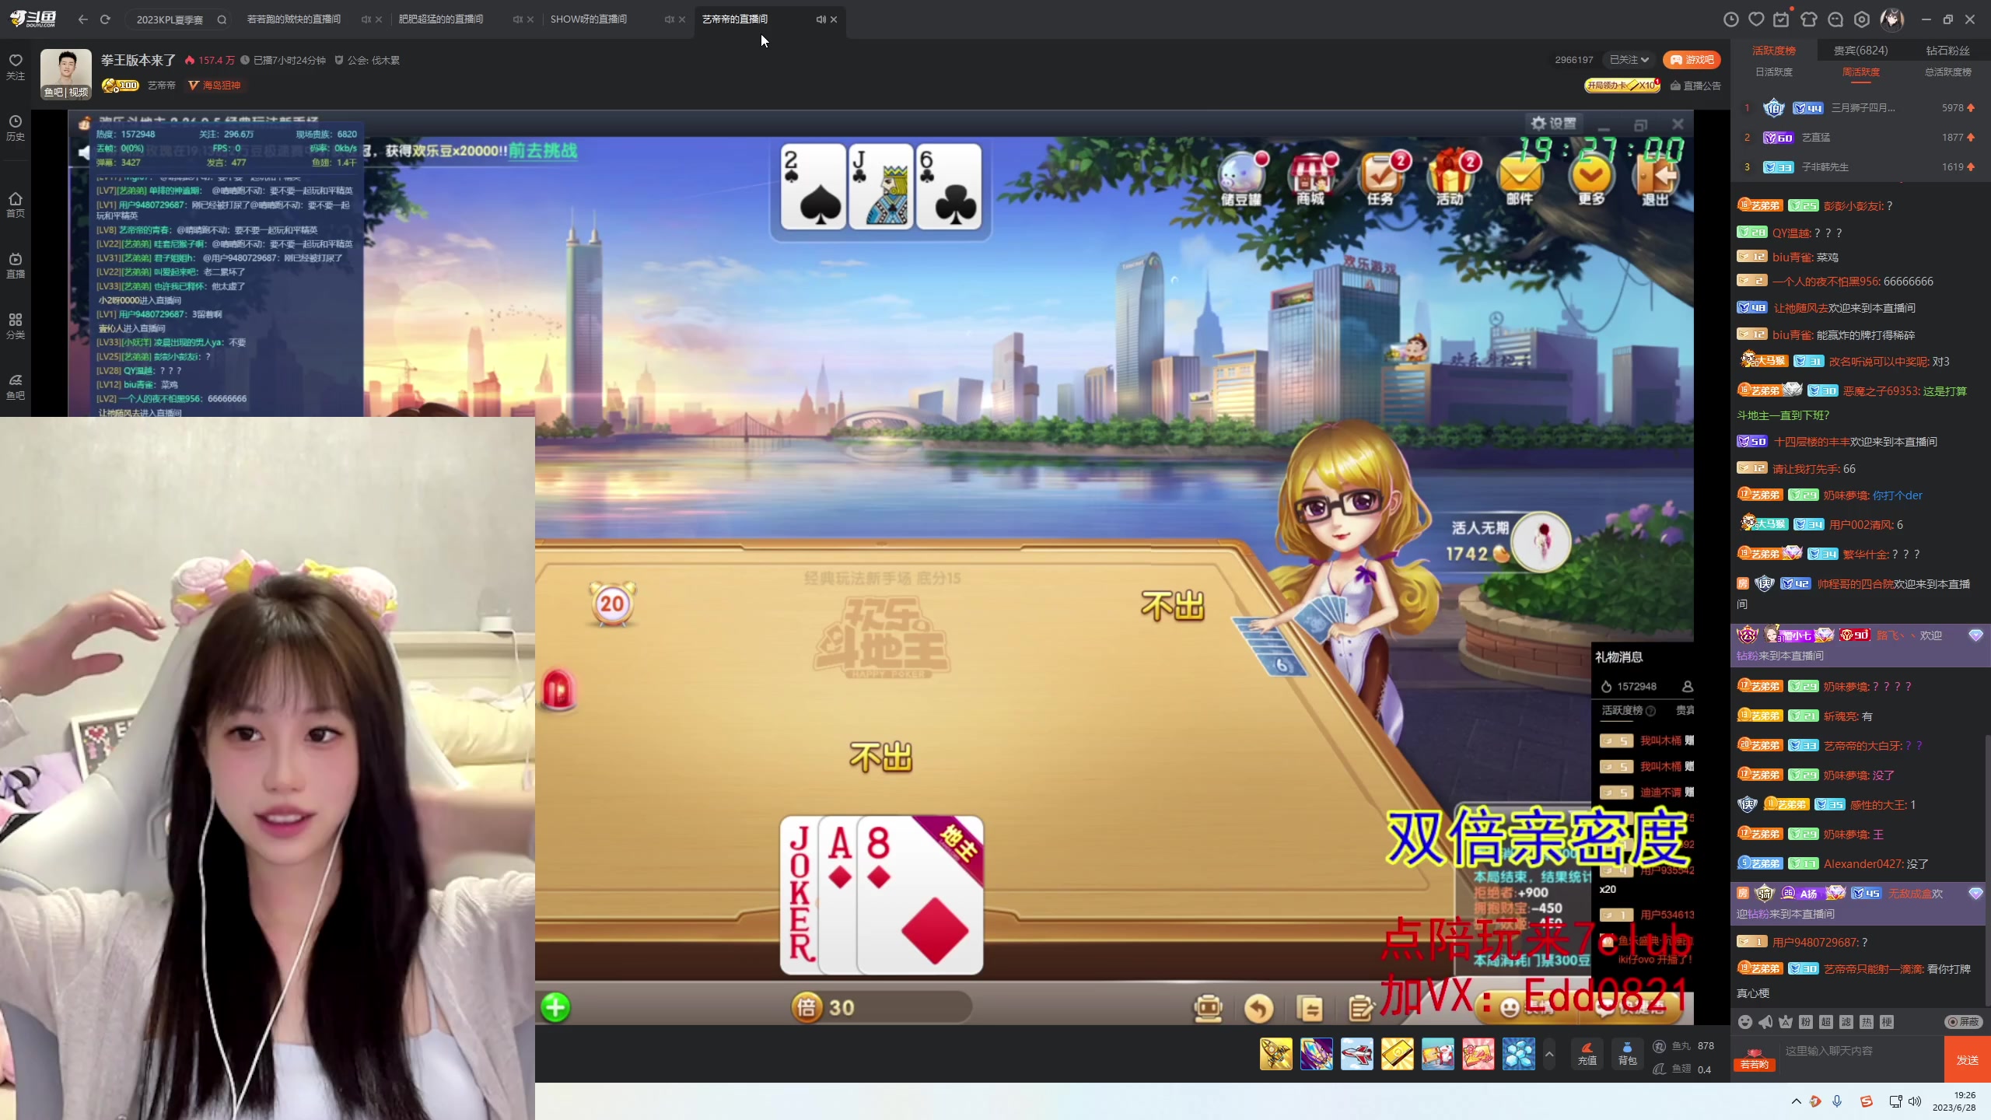Toggle the 滤 filter in chat toolbar
This screenshot has width=1991, height=1120.
point(1846,1022)
